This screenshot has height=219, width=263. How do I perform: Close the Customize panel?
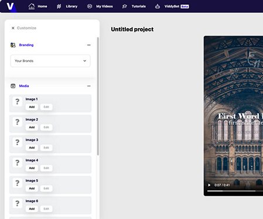[x=13, y=28]
